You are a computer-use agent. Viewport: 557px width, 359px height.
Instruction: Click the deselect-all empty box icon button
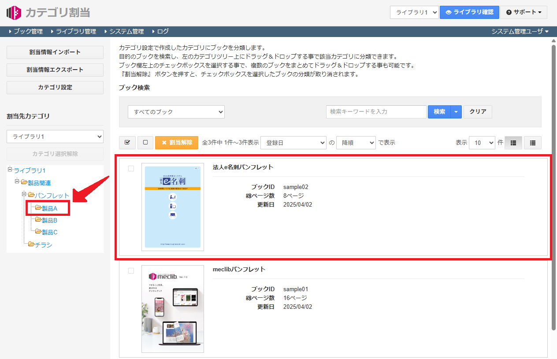tap(145, 143)
